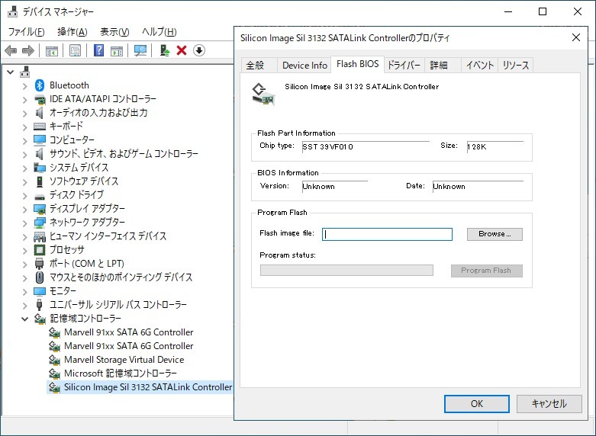This screenshot has height=436, width=596.
Task: Click the Properties toolbar icon
Action: [75, 50]
